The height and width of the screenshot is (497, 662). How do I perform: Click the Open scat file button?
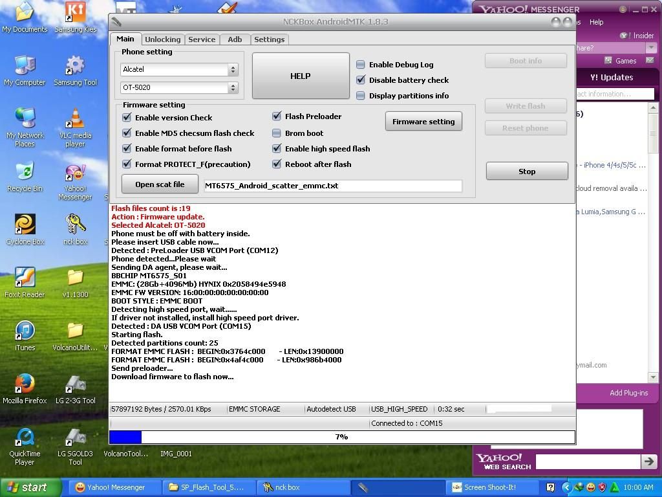[x=160, y=184]
